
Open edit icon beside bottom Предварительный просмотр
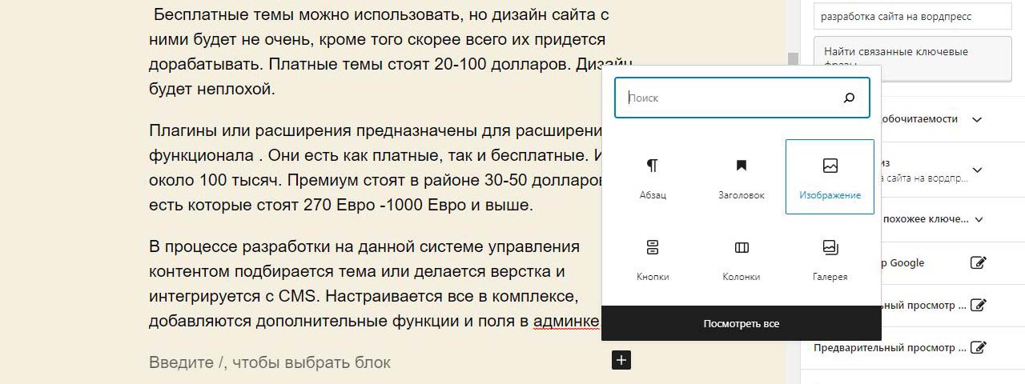(978, 348)
